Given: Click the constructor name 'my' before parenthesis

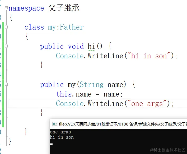Looking at the screenshot, I should pos(72,85).
